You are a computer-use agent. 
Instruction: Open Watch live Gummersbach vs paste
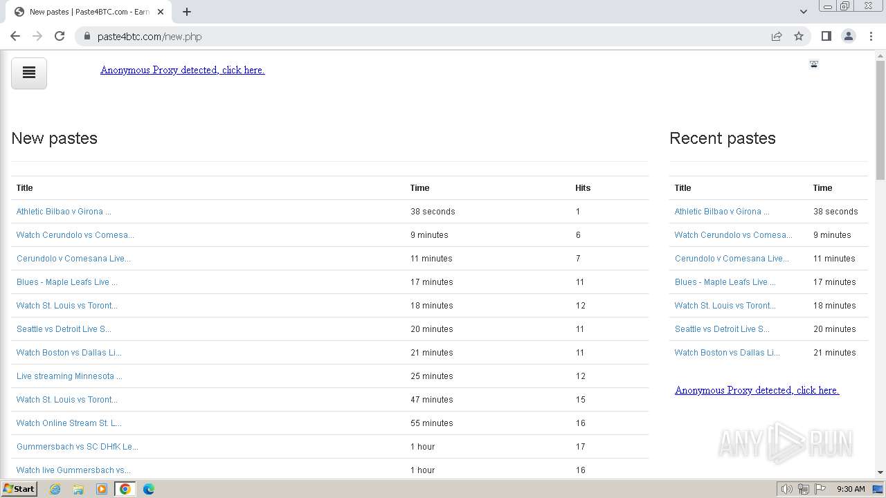click(73, 470)
